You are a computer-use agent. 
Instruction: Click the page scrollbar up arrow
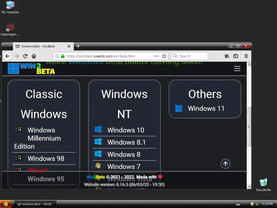coord(249,64)
